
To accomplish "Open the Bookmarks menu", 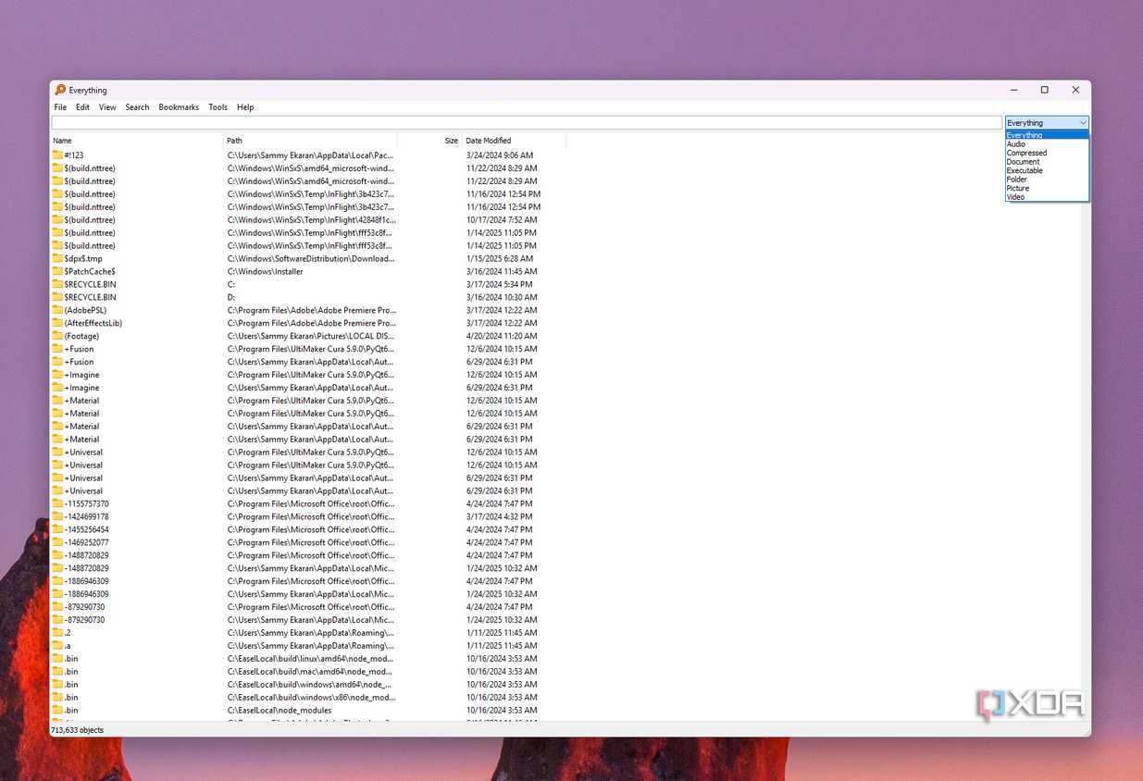I will coord(179,107).
